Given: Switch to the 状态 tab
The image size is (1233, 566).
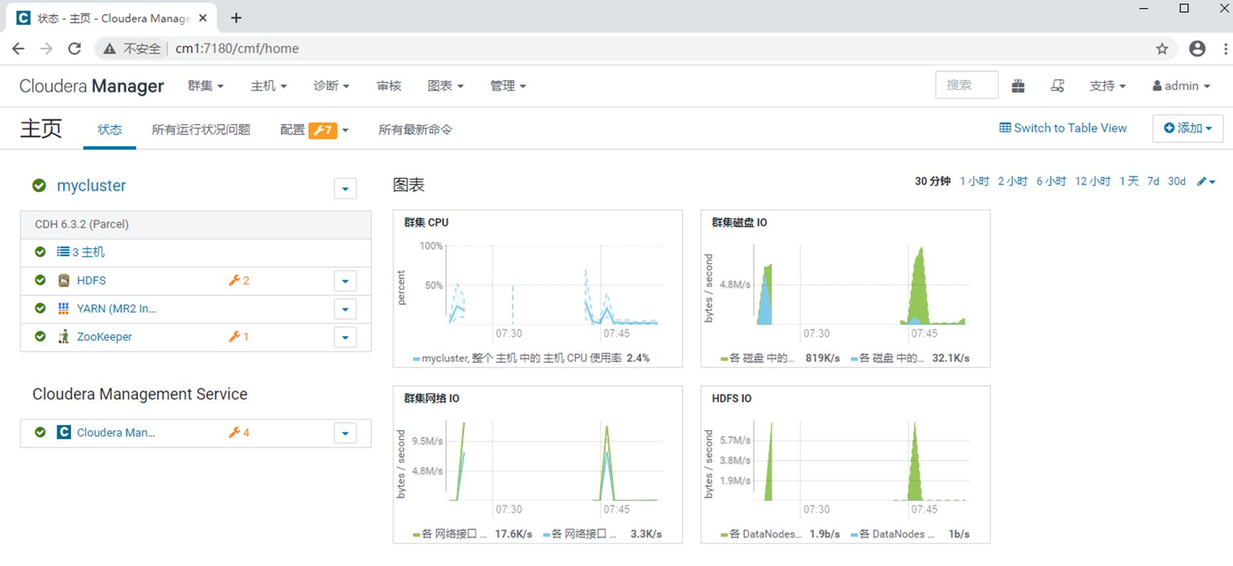Looking at the screenshot, I should 109,130.
